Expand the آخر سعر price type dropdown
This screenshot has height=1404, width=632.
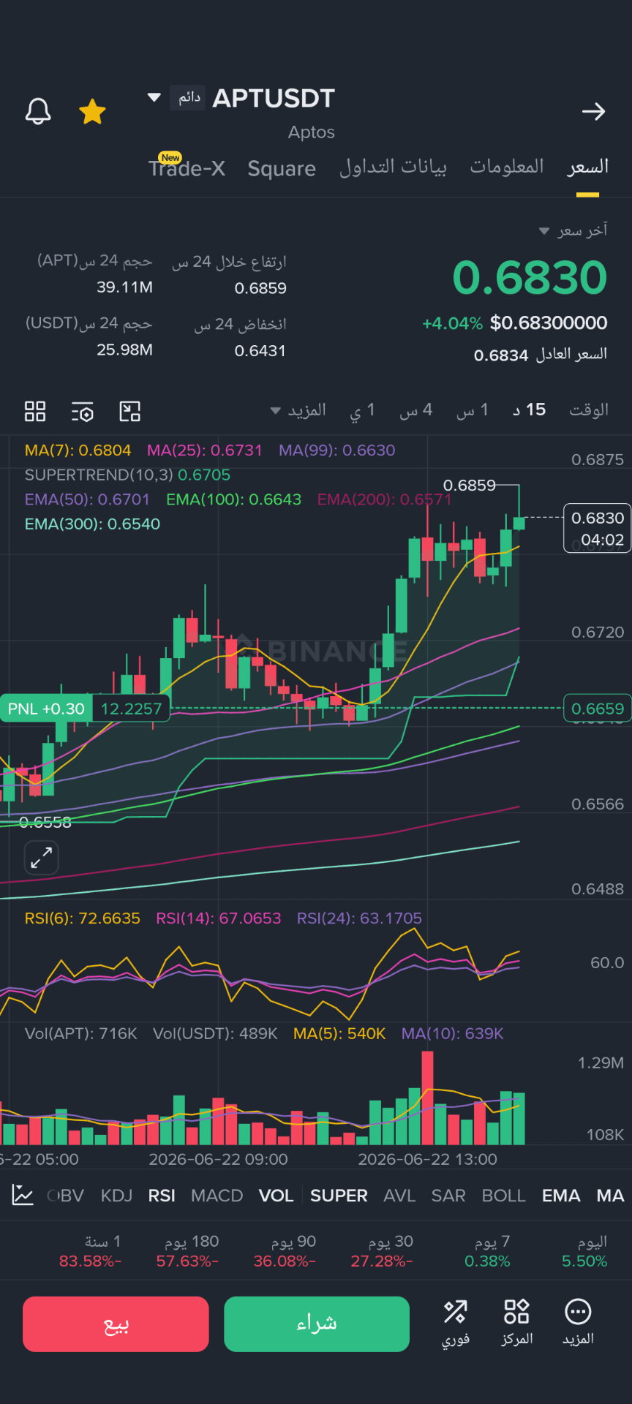(573, 230)
